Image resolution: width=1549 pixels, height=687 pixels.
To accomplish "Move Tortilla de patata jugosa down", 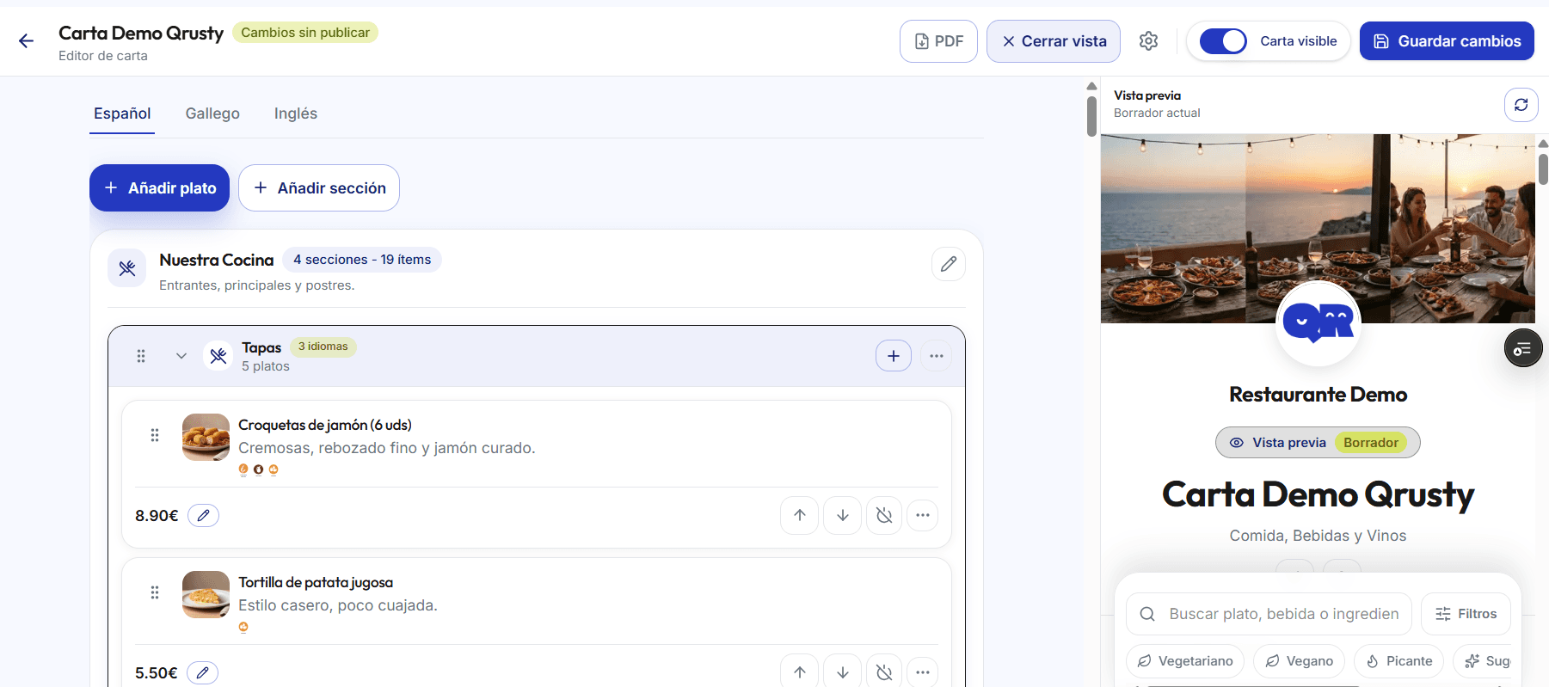I will tap(843, 672).
